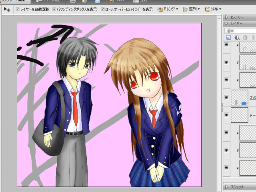Screen dimensions: 256x192
Task: Toggle eye of topmost visible clipped layer
Action: pos(226,44)
